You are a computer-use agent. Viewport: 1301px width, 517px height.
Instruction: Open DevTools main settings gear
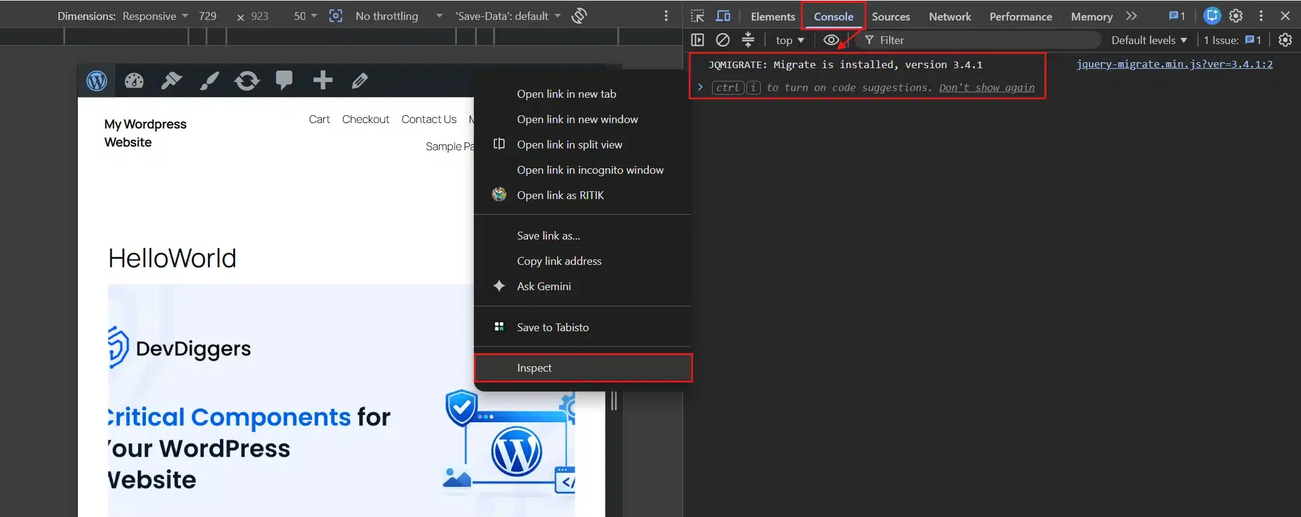[1236, 16]
